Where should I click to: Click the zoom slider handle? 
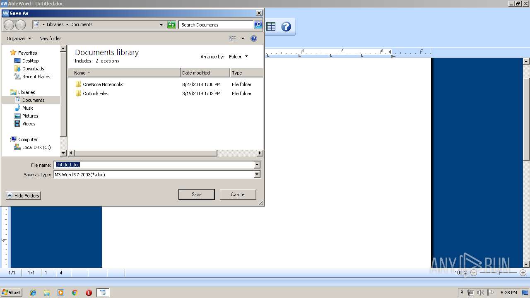499,273
